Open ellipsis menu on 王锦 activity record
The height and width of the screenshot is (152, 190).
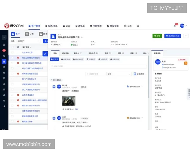pyautogui.click(x=142, y=117)
